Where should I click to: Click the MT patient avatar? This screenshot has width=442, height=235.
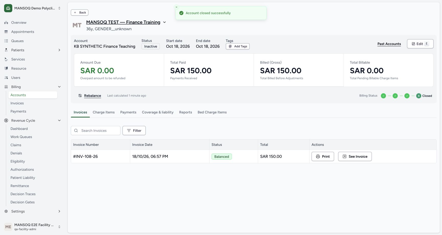point(77,25)
